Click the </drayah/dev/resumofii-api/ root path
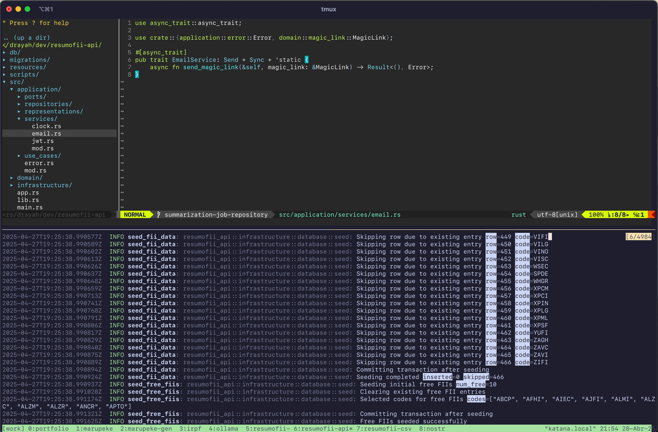The height and width of the screenshot is (432, 658). tap(52, 45)
